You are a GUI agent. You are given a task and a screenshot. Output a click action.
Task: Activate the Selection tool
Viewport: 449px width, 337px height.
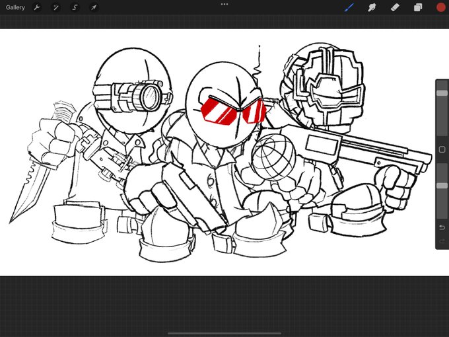tap(75, 7)
